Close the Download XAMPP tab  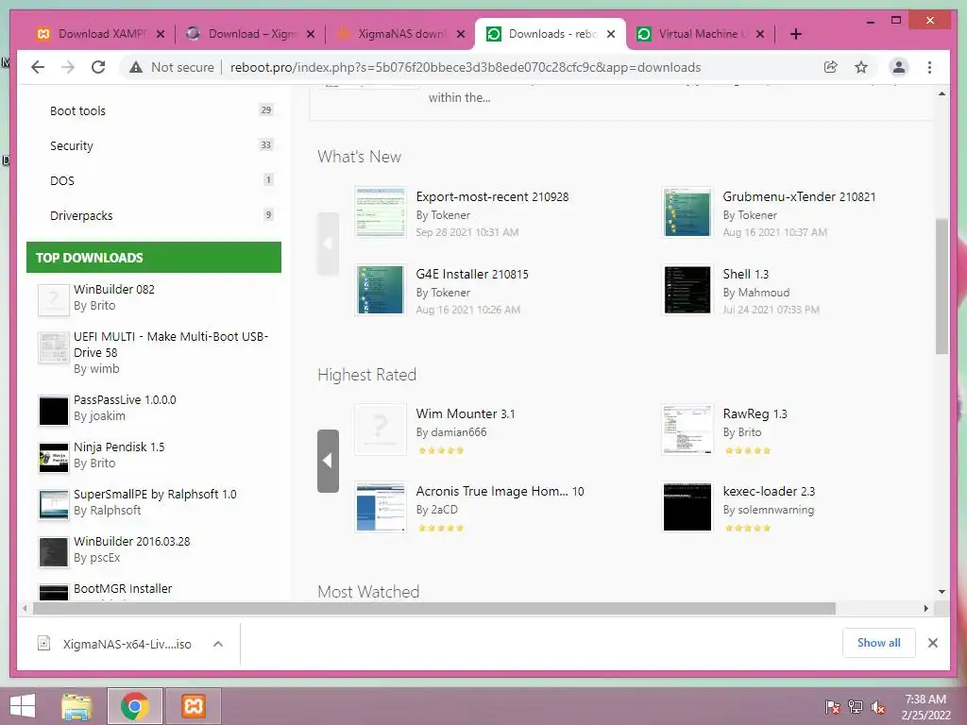tap(161, 34)
